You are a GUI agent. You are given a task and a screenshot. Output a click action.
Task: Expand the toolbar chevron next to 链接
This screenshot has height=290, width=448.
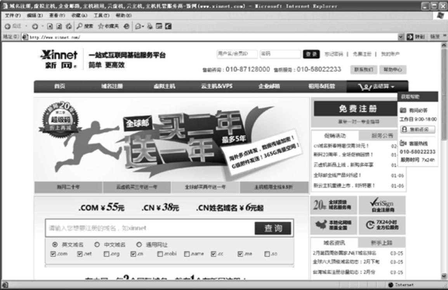(445, 36)
